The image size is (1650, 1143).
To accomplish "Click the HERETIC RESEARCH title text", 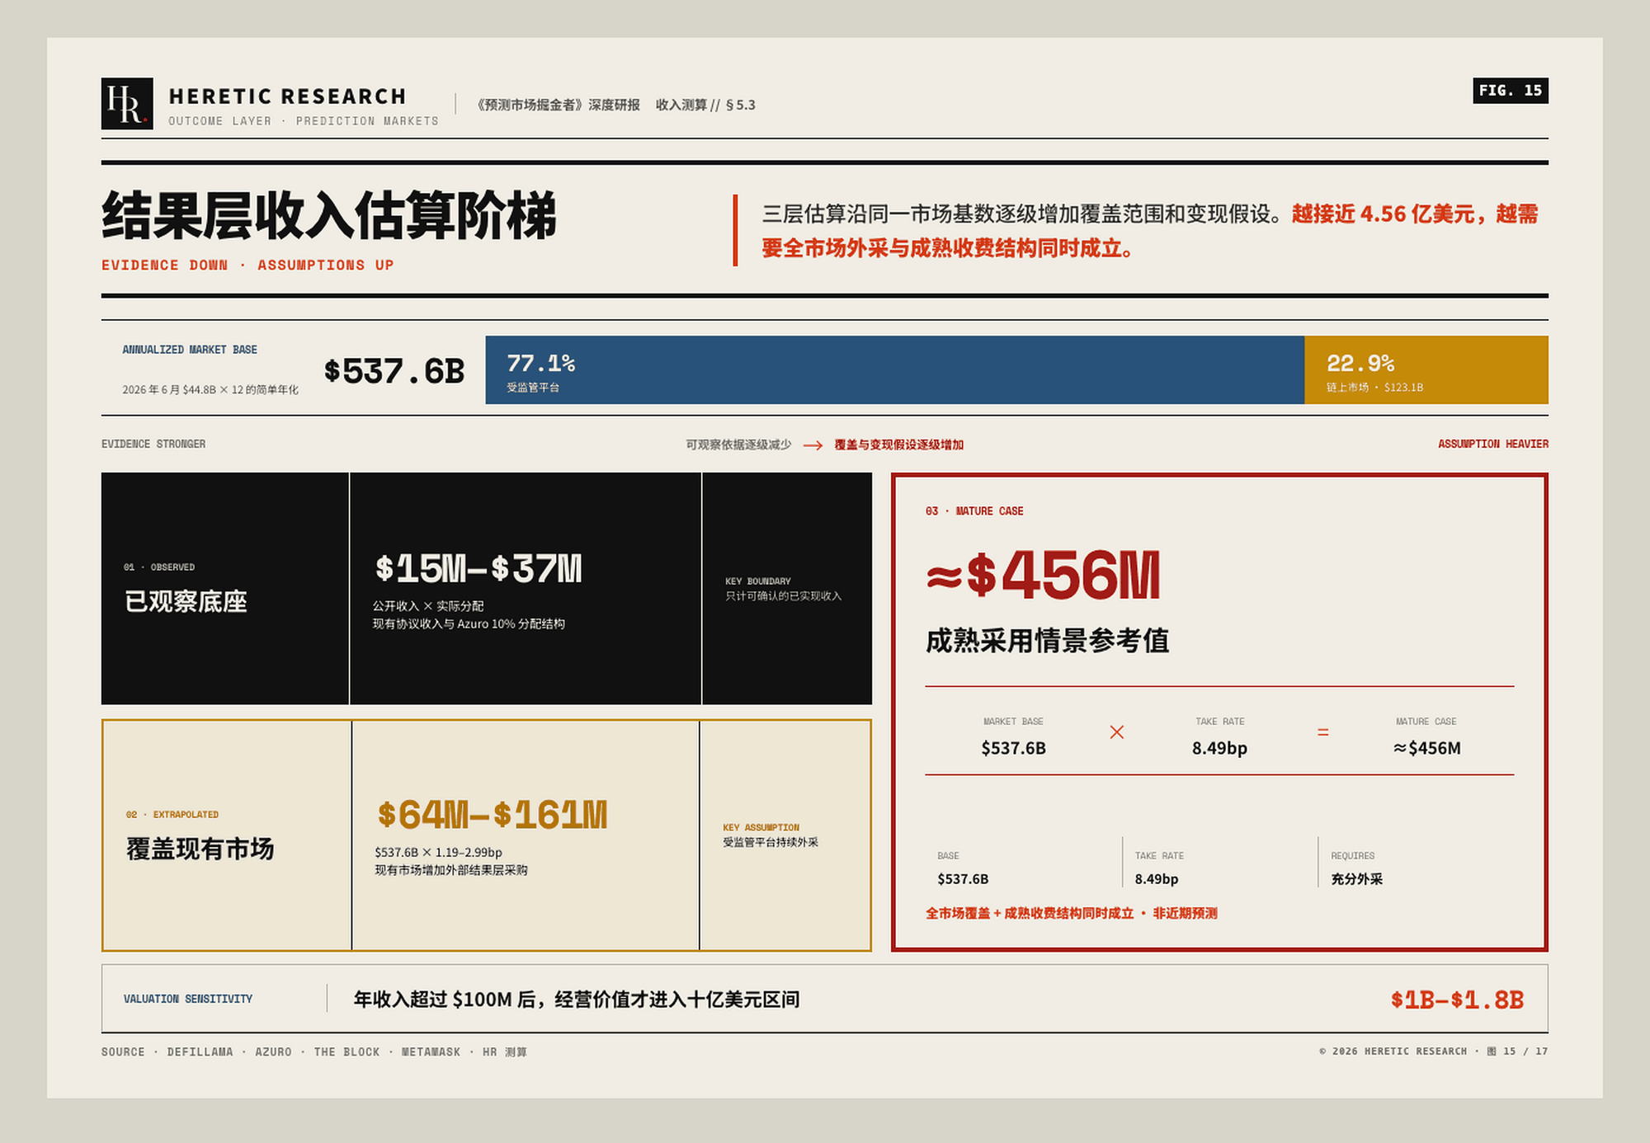I will click(287, 96).
